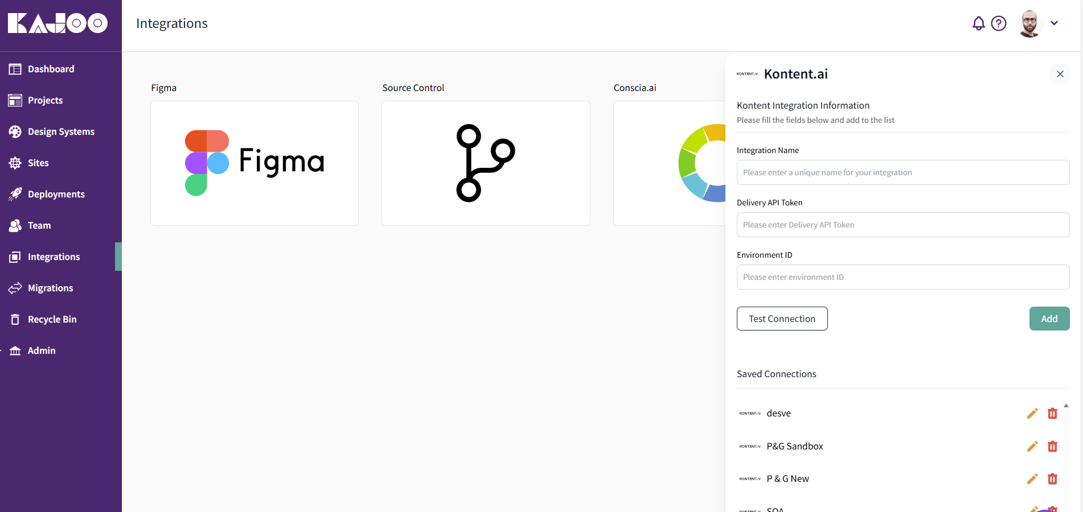
Task: Click the Add button
Action: [1049, 319]
